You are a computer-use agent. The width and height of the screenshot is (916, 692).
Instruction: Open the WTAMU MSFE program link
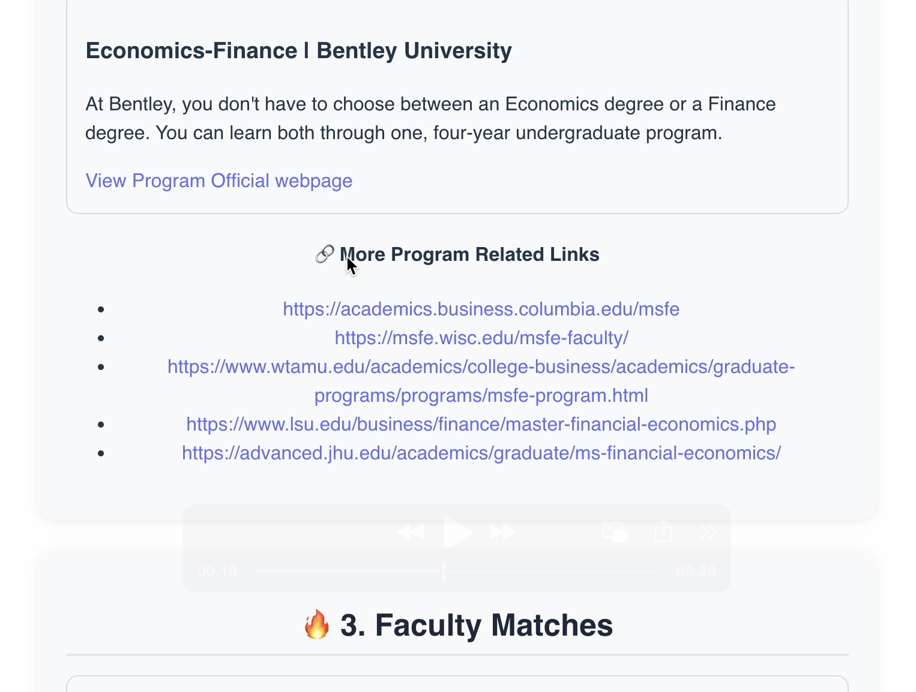tap(481, 367)
